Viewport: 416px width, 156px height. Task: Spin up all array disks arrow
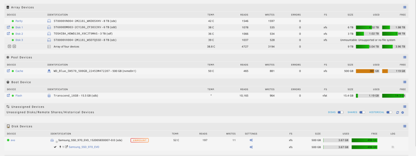pyautogui.click(x=14, y=46)
